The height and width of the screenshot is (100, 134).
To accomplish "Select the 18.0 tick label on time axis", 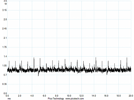I will (118, 96).
